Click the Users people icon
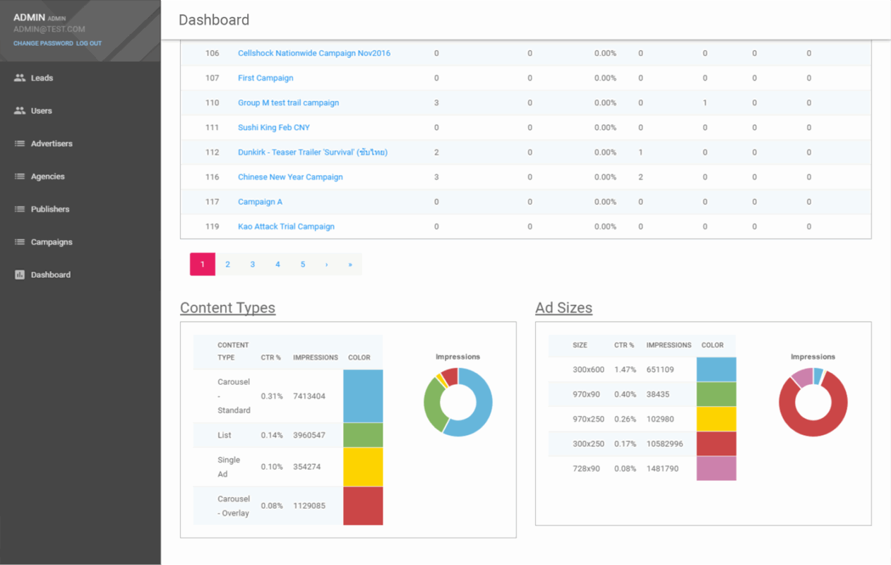 pyautogui.click(x=19, y=110)
